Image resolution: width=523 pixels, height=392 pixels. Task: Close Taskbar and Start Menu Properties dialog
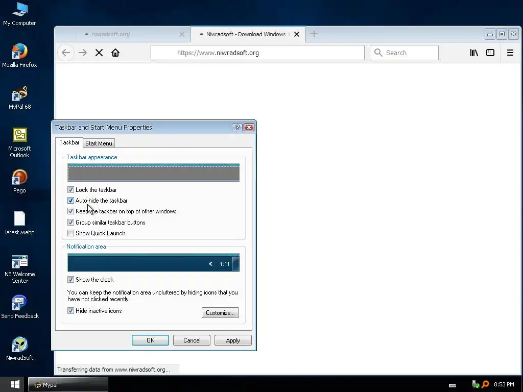[249, 127]
